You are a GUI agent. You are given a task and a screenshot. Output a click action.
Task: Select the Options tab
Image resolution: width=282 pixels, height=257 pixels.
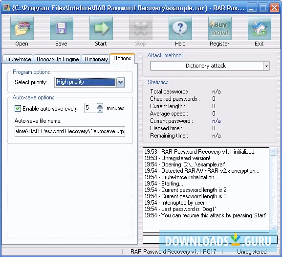pos(122,58)
